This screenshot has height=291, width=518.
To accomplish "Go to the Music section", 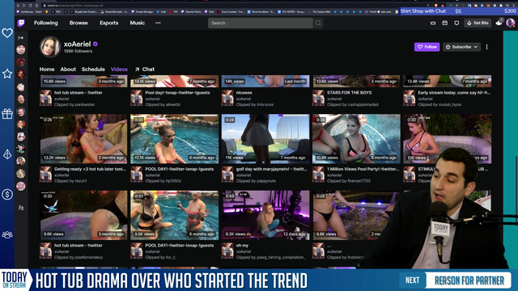I will [x=137, y=23].
